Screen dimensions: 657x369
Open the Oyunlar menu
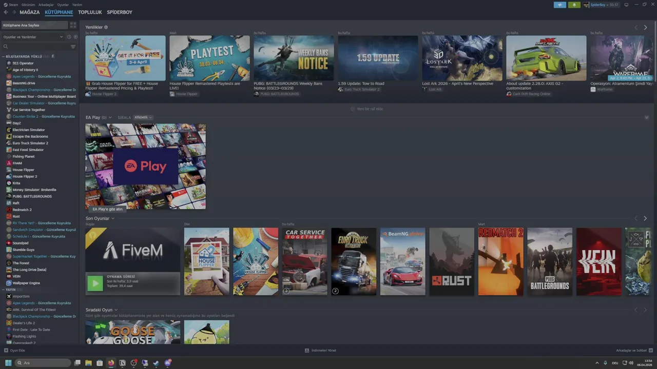pyautogui.click(x=63, y=5)
